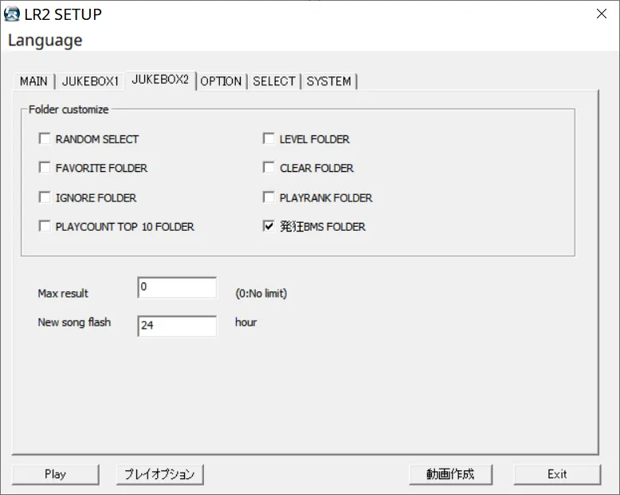Open the Language menu
Image resolution: width=620 pixels, height=495 pixels.
coord(45,41)
